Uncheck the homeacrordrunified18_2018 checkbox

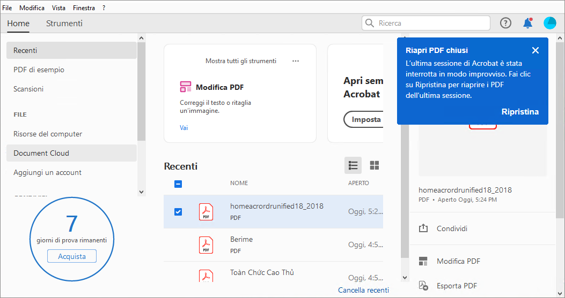pyautogui.click(x=178, y=212)
